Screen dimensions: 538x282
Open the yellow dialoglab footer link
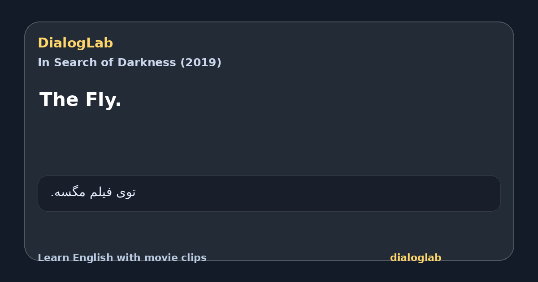[x=416, y=258]
